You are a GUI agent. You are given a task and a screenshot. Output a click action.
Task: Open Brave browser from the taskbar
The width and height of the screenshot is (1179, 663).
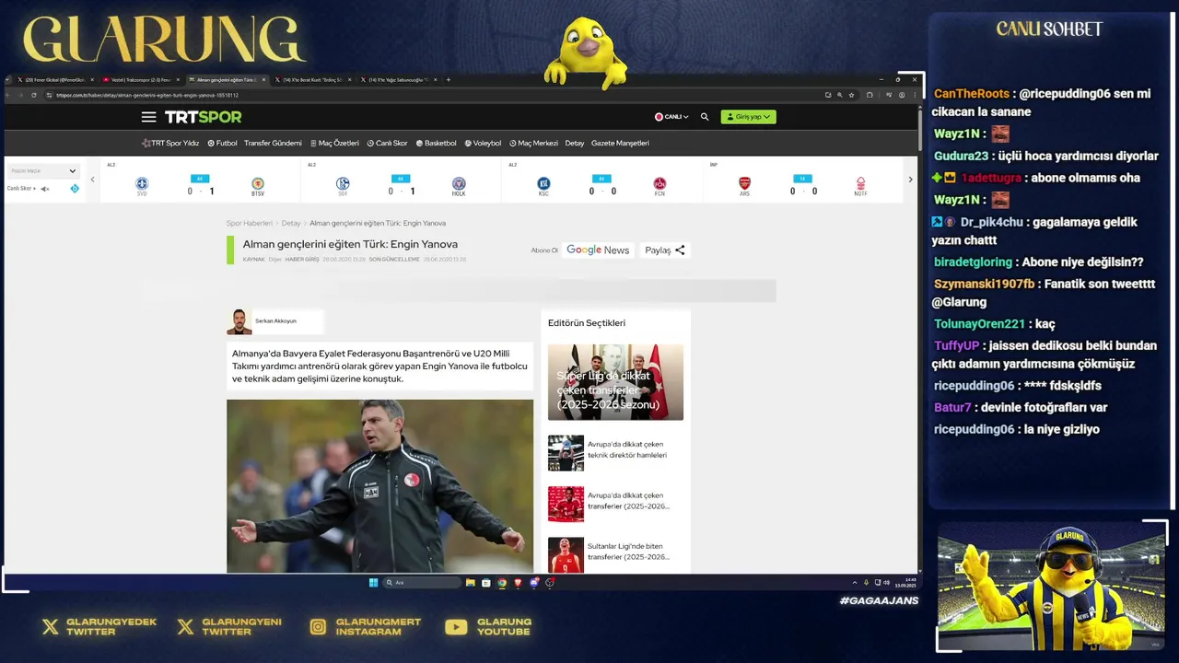click(x=518, y=582)
